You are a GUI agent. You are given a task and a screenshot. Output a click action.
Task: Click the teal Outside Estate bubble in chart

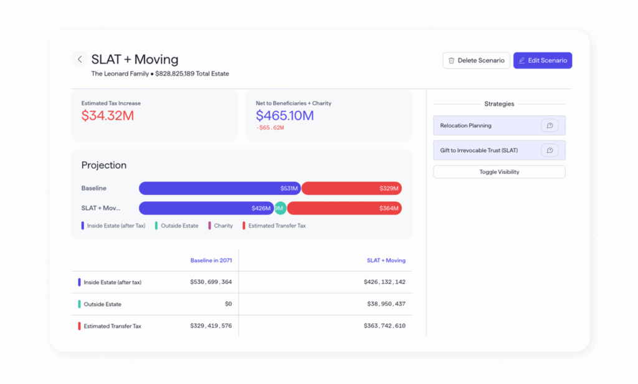click(x=280, y=208)
